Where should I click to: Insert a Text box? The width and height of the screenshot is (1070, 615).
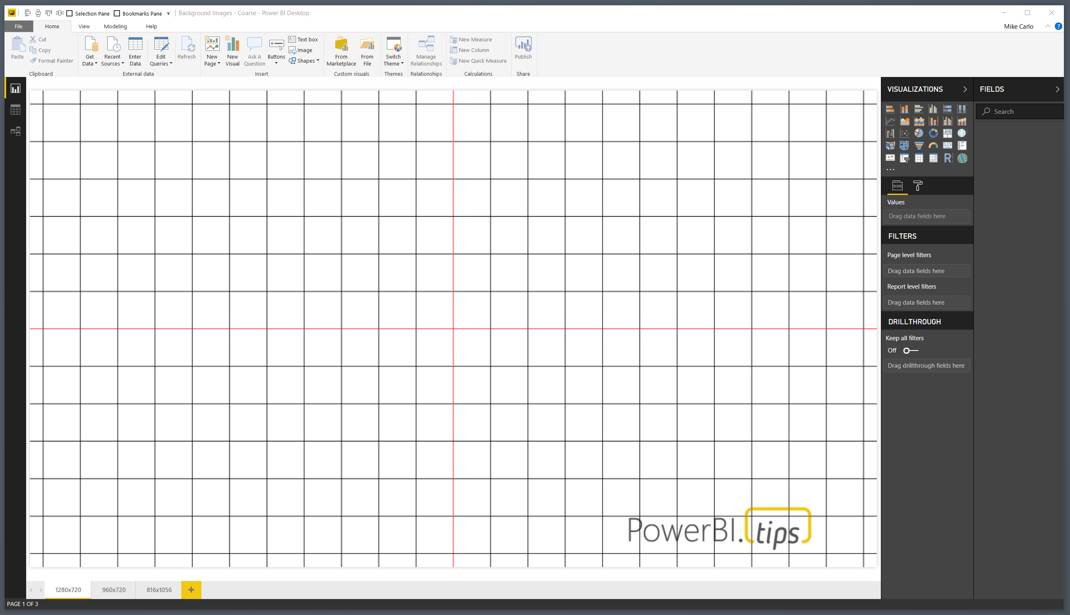tap(303, 39)
